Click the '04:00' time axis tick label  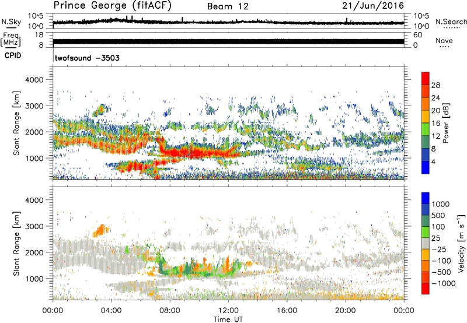pos(111,311)
